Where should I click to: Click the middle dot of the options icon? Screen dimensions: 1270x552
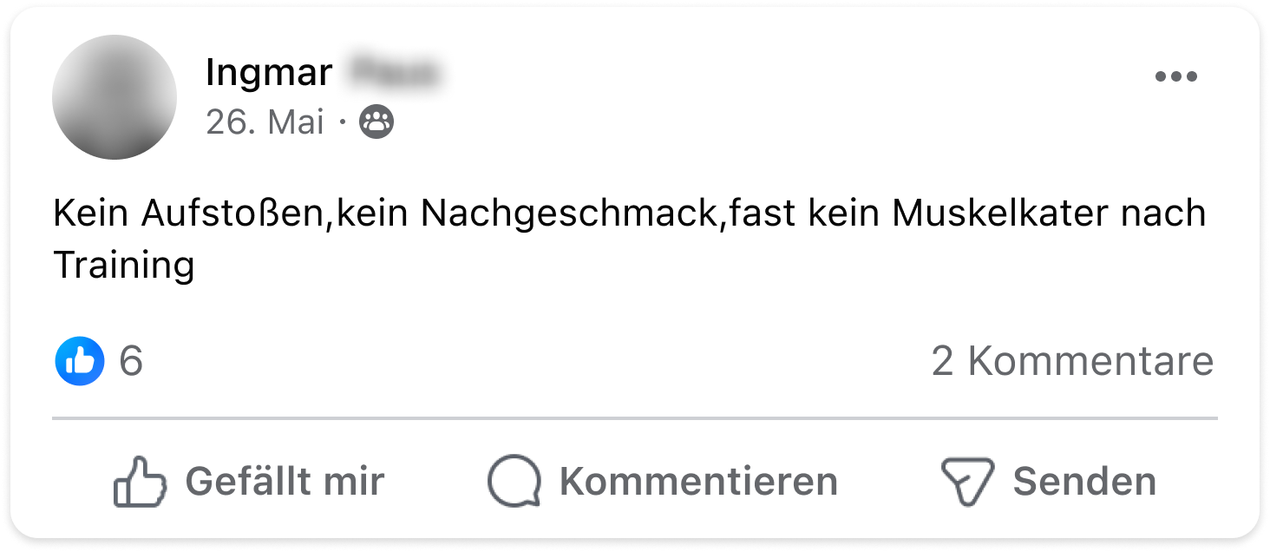pos(1175,77)
